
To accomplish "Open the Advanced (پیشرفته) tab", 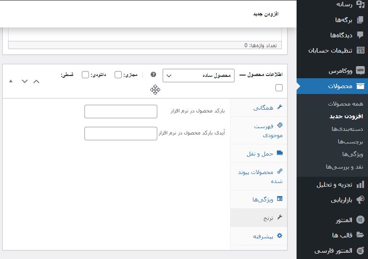I will click(x=259, y=236).
